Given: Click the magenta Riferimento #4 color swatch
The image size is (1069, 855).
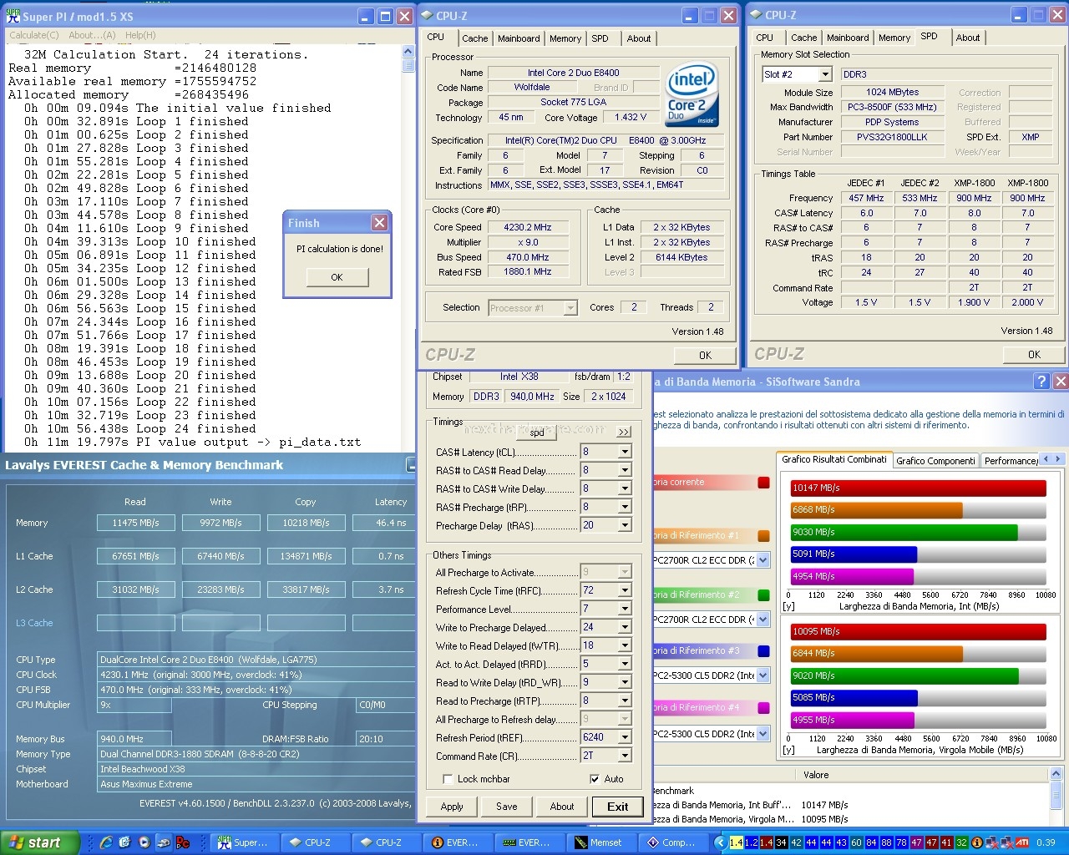Looking at the screenshot, I should (x=763, y=708).
